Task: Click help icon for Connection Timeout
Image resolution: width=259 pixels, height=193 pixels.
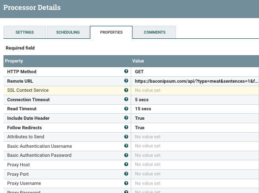Action: [126, 100]
